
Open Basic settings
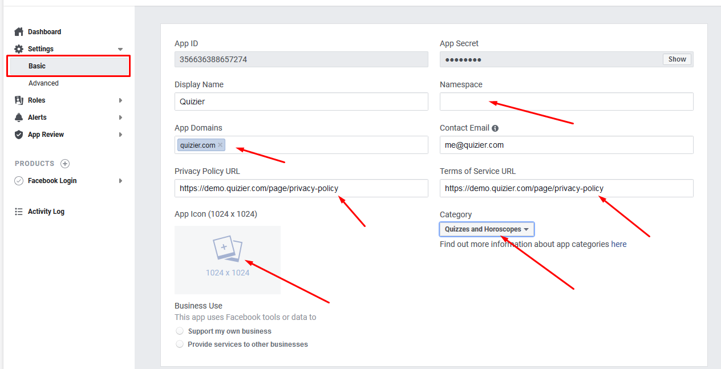pos(37,66)
